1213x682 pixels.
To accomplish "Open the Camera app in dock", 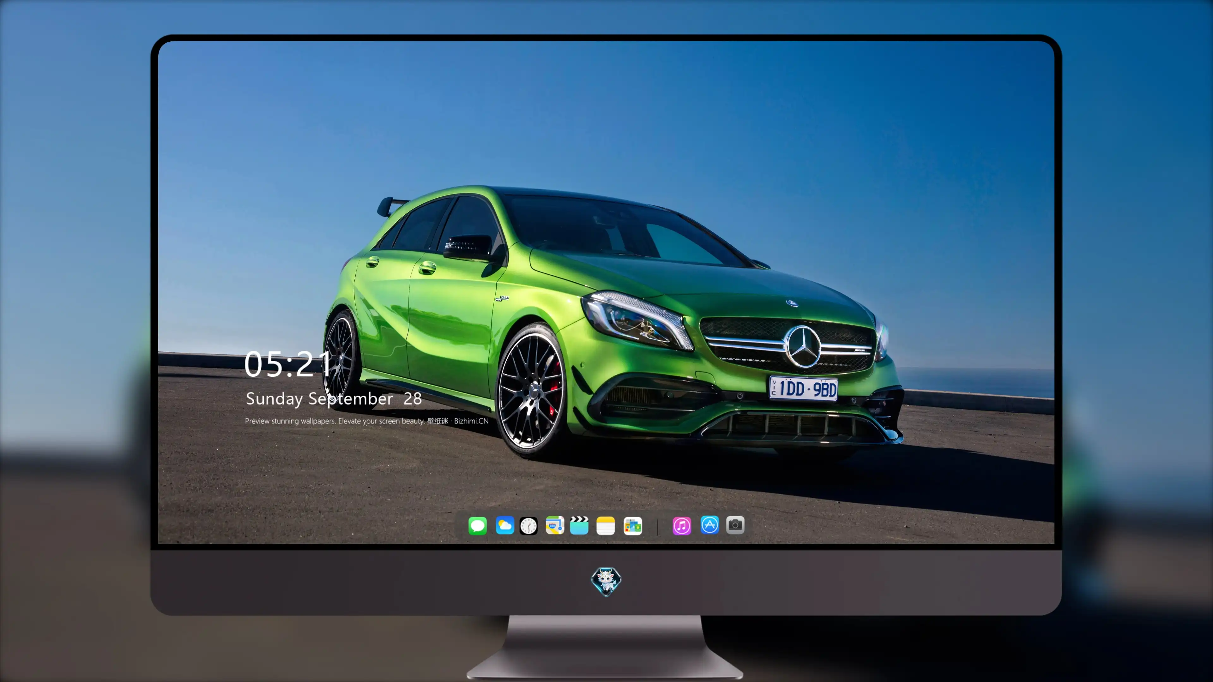I will pos(735,525).
